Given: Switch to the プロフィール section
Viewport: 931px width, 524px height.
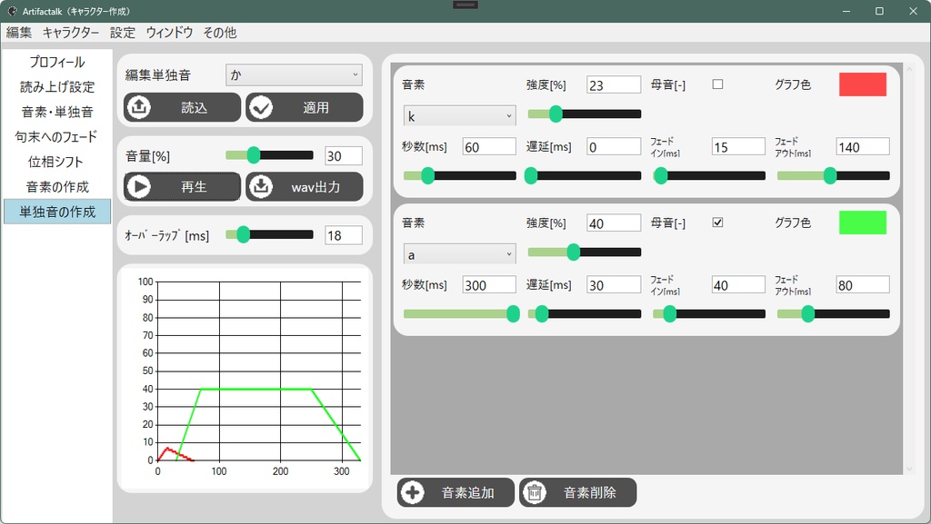Looking at the screenshot, I should click(x=56, y=62).
